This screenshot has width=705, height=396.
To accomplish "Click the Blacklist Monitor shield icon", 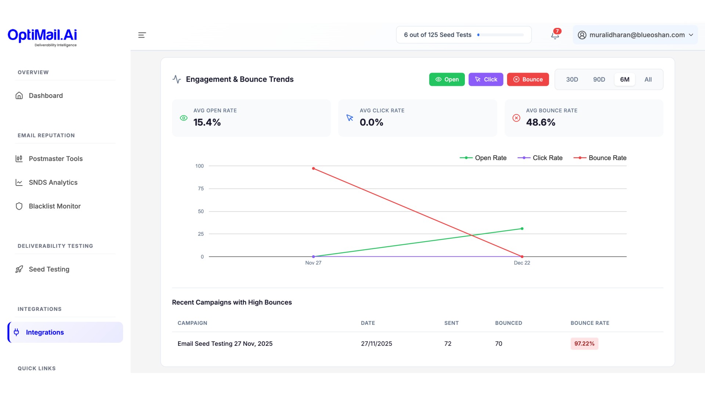I will (19, 206).
